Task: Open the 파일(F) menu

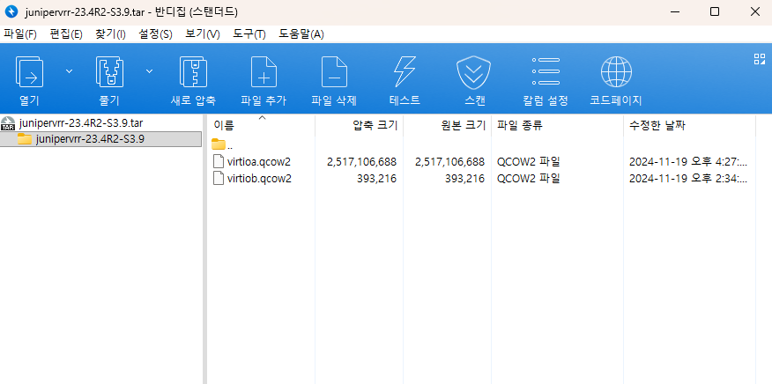Action: [20, 34]
